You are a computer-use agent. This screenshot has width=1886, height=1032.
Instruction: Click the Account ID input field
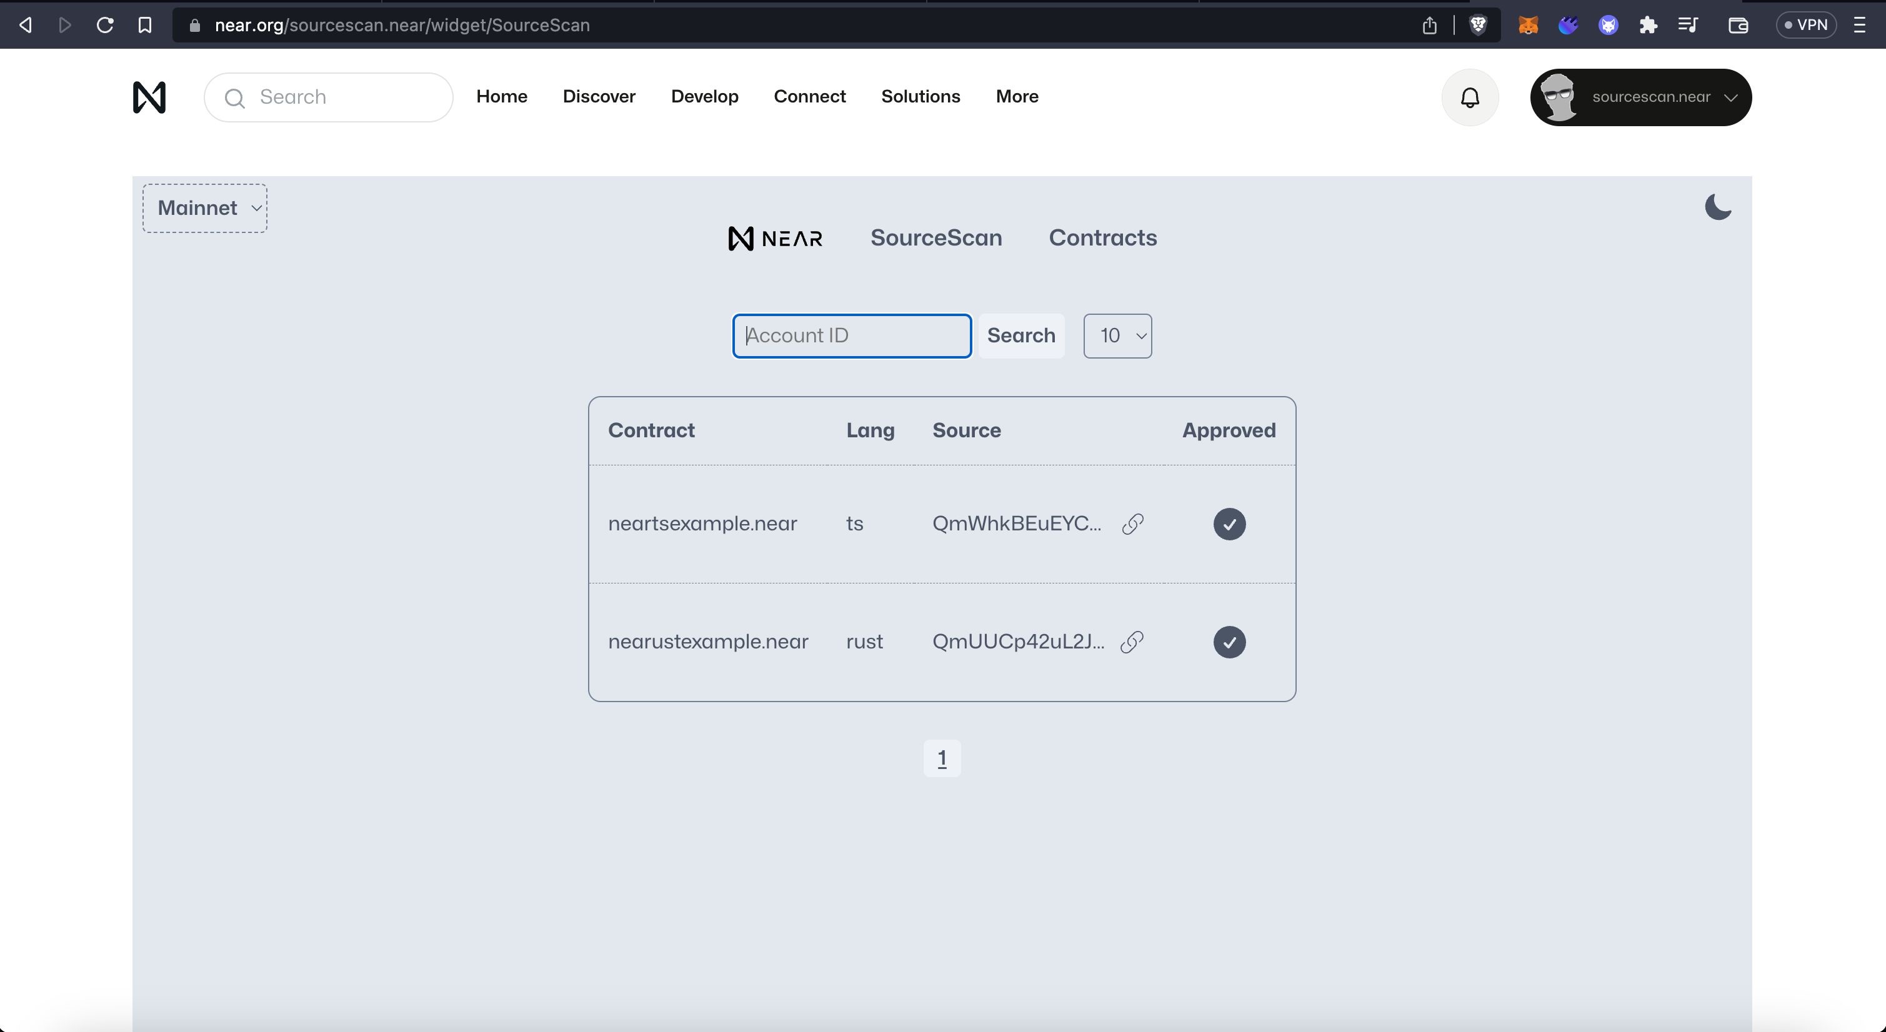[x=852, y=336]
